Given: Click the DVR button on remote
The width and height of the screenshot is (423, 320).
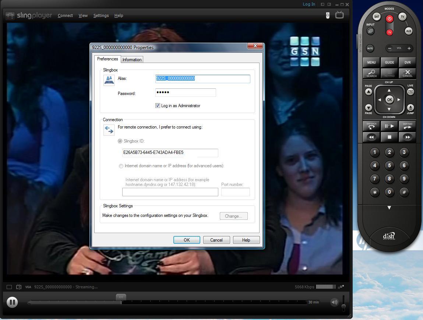Looking at the screenshot, I should click(x=407, y=62).
